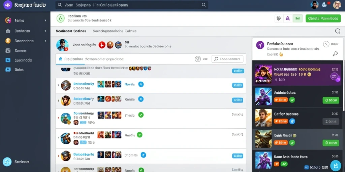Click the purple letter A icon in header

[x=288, y=19]
